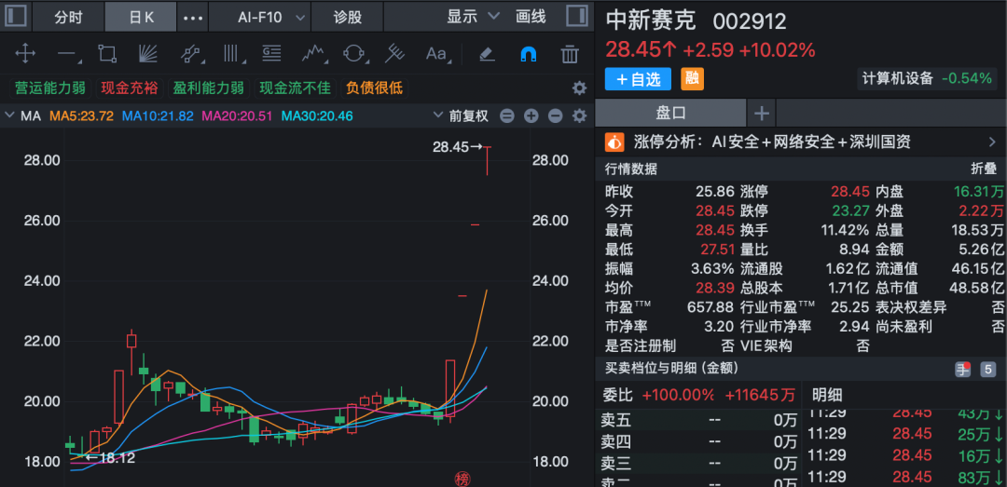1007x487 pixels.
Task: Select the pitchfork drawing tool
Action: click(394, 54)
